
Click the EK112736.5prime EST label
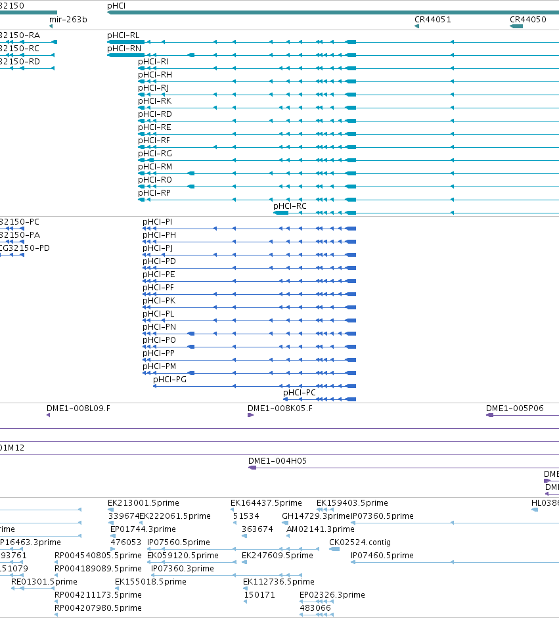tap(279, 582)
